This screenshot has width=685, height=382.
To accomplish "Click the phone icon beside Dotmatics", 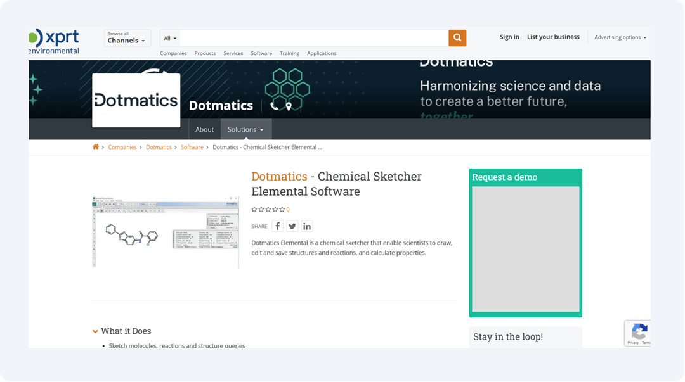I will tap(274, 106).
